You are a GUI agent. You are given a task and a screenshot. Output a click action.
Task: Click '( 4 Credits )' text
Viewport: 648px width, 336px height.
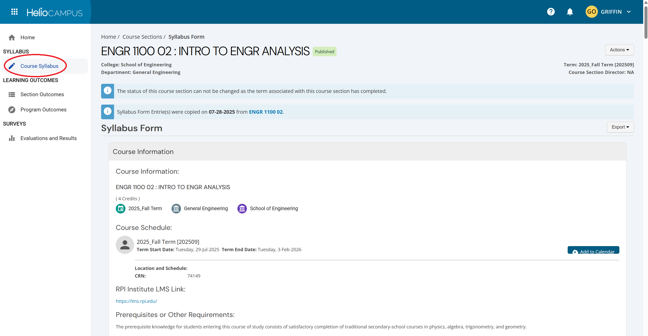pyautogui.click(x=128, y=199)
